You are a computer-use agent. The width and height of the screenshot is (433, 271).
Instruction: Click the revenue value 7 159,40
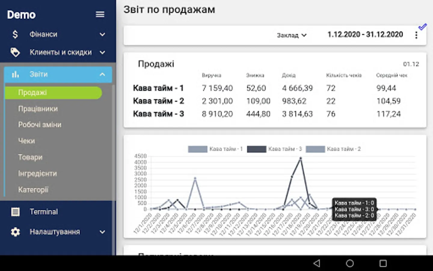point(217,88)
